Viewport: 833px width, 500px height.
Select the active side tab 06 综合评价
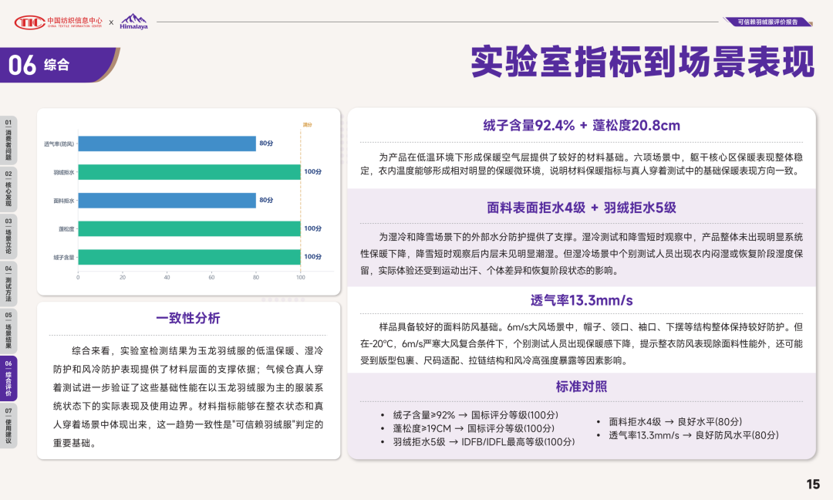[8, 378]
